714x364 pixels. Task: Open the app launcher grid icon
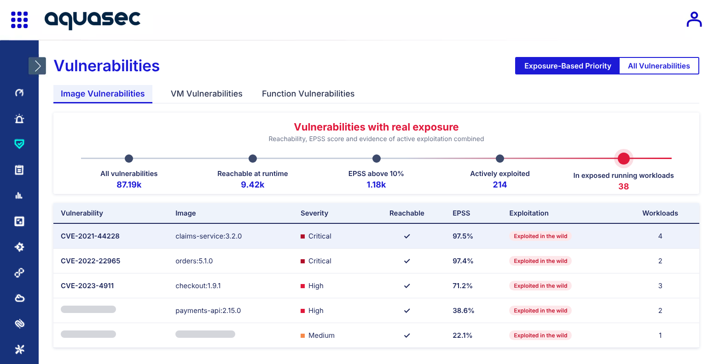[x=19, y=20]
